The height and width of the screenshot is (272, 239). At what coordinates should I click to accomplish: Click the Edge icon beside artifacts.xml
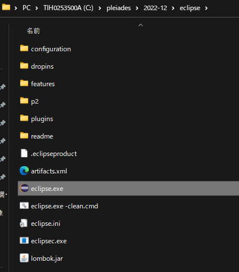coord(24,171)
